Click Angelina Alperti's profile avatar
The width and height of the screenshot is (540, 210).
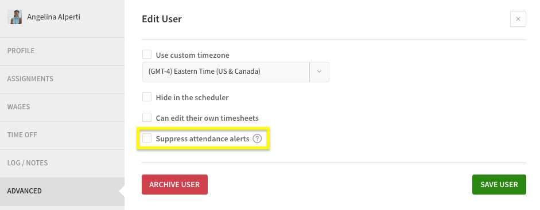tap(15, 17)
